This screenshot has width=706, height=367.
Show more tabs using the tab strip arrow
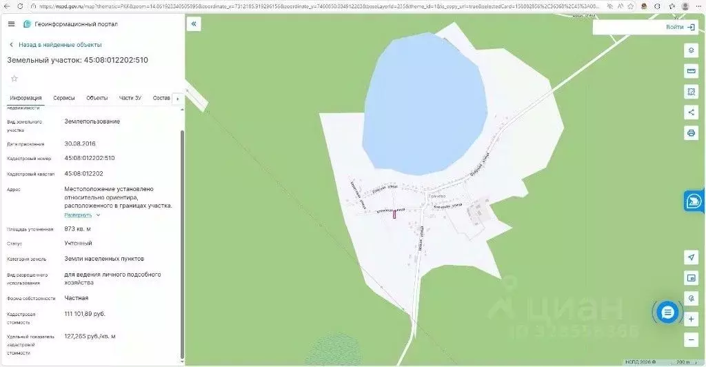[177, 99]
